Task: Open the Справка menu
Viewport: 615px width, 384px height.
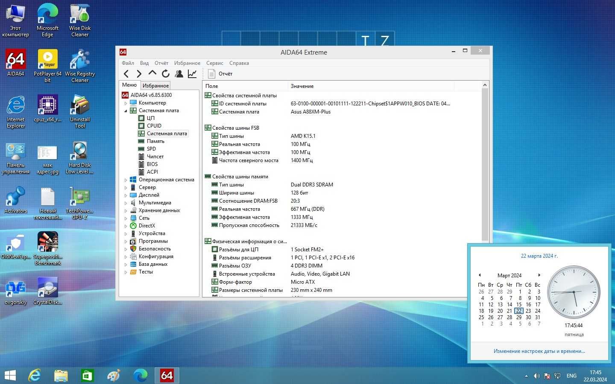Action: click(x=239, y=63)
